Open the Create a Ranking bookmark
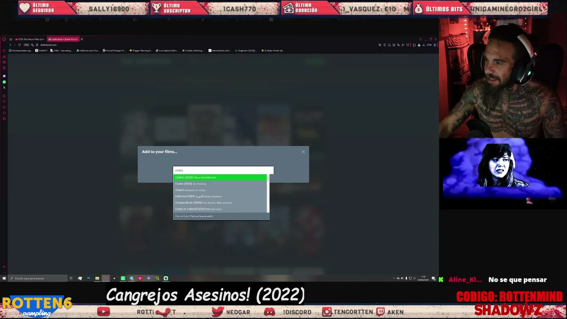Screen dimensions: 567x319 pos(193,51)
